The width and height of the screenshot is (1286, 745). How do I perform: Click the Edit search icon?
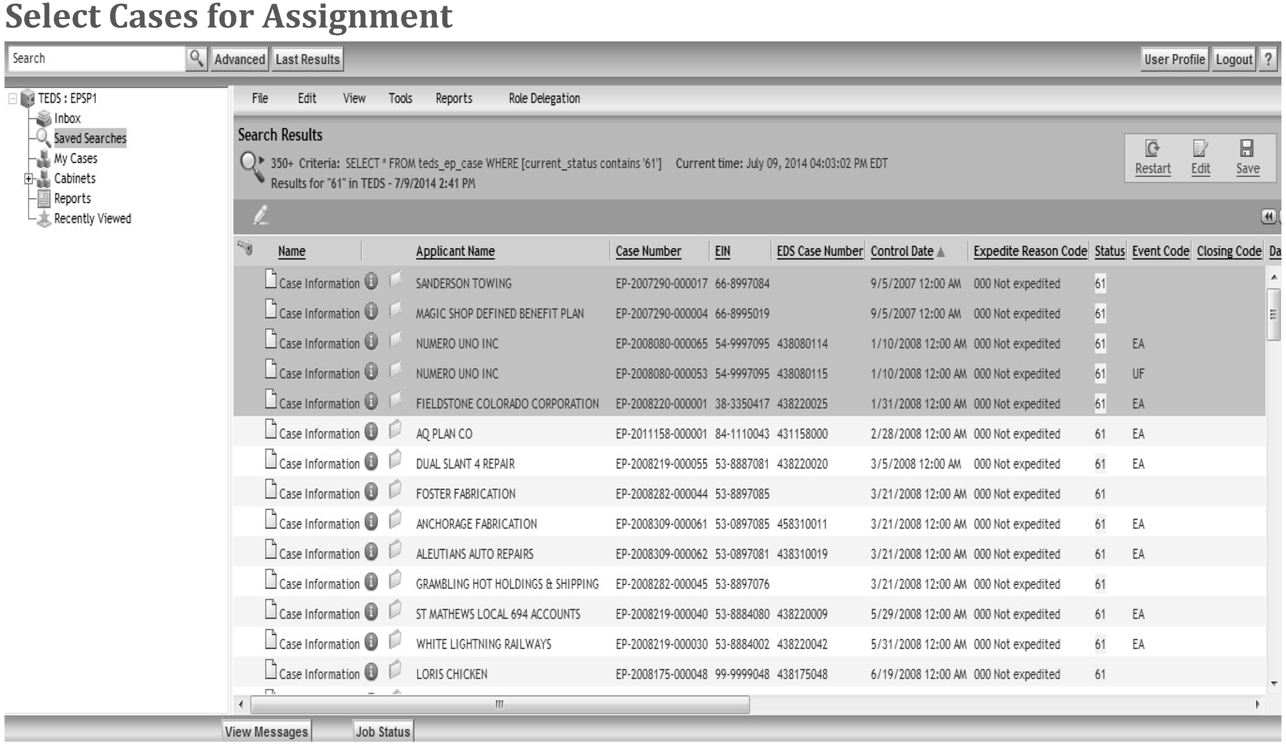point(1200,149)
